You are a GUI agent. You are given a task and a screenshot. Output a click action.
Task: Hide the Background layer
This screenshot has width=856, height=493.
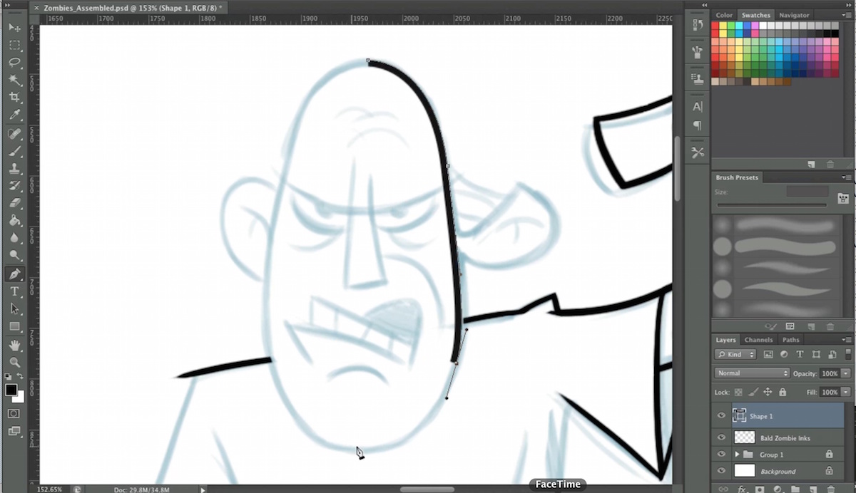click(x=721, y=471)
